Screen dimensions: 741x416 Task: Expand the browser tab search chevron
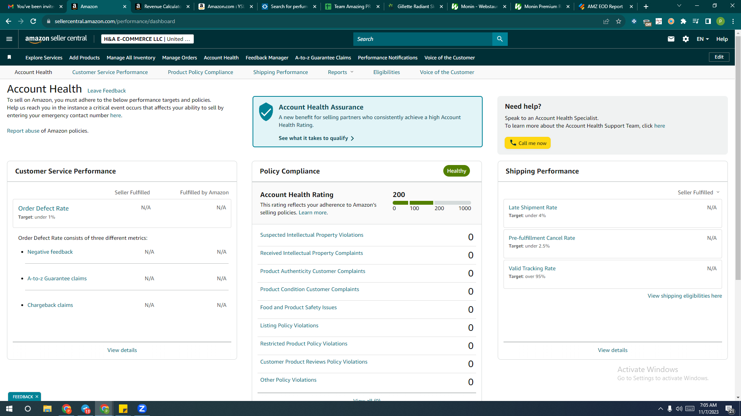click(679, 6)
